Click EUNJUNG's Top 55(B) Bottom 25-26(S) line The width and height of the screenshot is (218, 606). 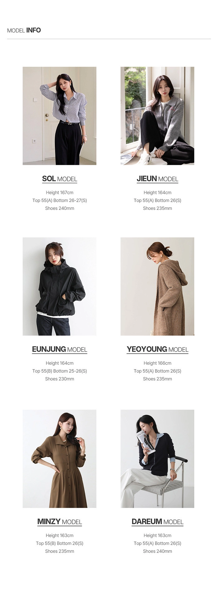tap(59, 371)
